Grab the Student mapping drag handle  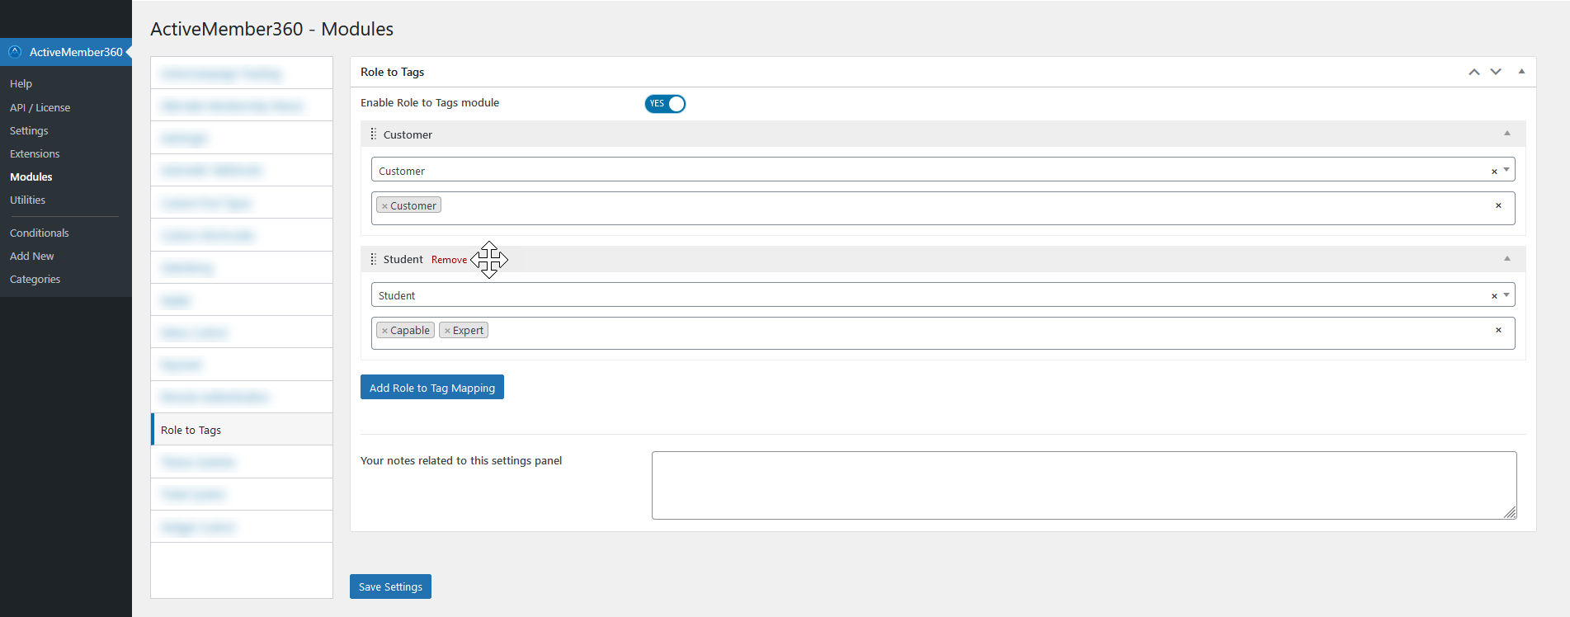[373, 259]
